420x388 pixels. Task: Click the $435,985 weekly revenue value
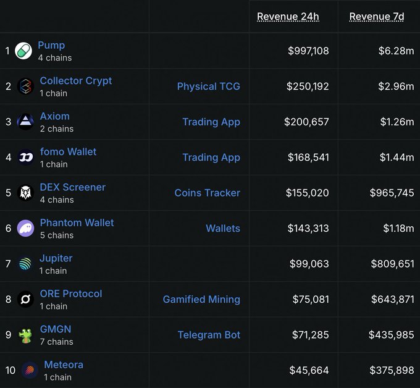pyautogui.click(x=391, y=335)
